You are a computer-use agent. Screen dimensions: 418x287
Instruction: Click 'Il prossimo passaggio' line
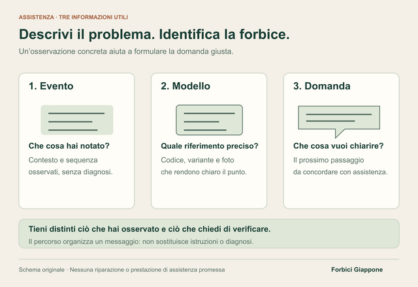click(329, 160)
